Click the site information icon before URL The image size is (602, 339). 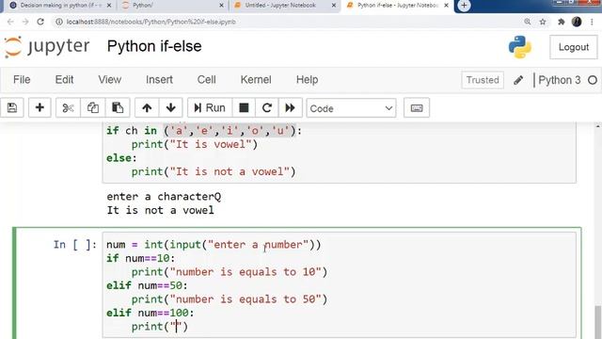click(x=58, y=22)
